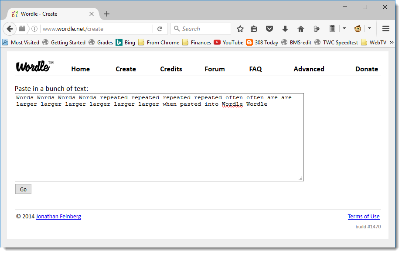Open the Most Visited bookmark
Image resolution: width=402 pixels, height=254 pixels.
pos(21,43)
